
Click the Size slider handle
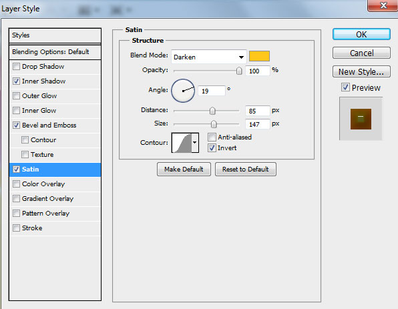[214, 124]
